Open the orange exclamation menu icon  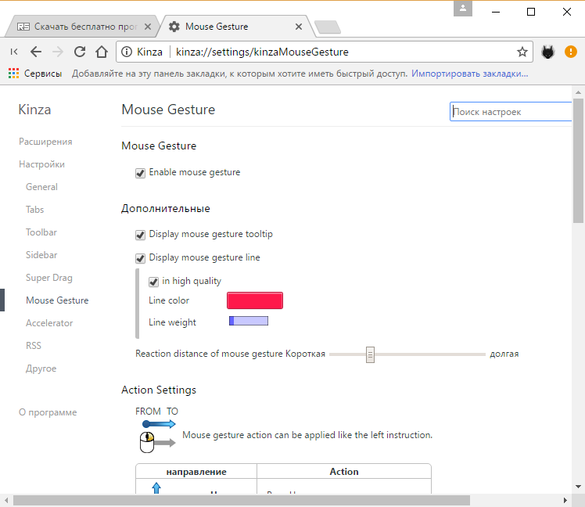(x=570, y=52)
